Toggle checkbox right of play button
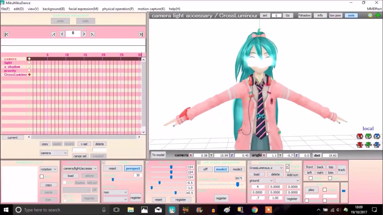 tap(325, 190)
